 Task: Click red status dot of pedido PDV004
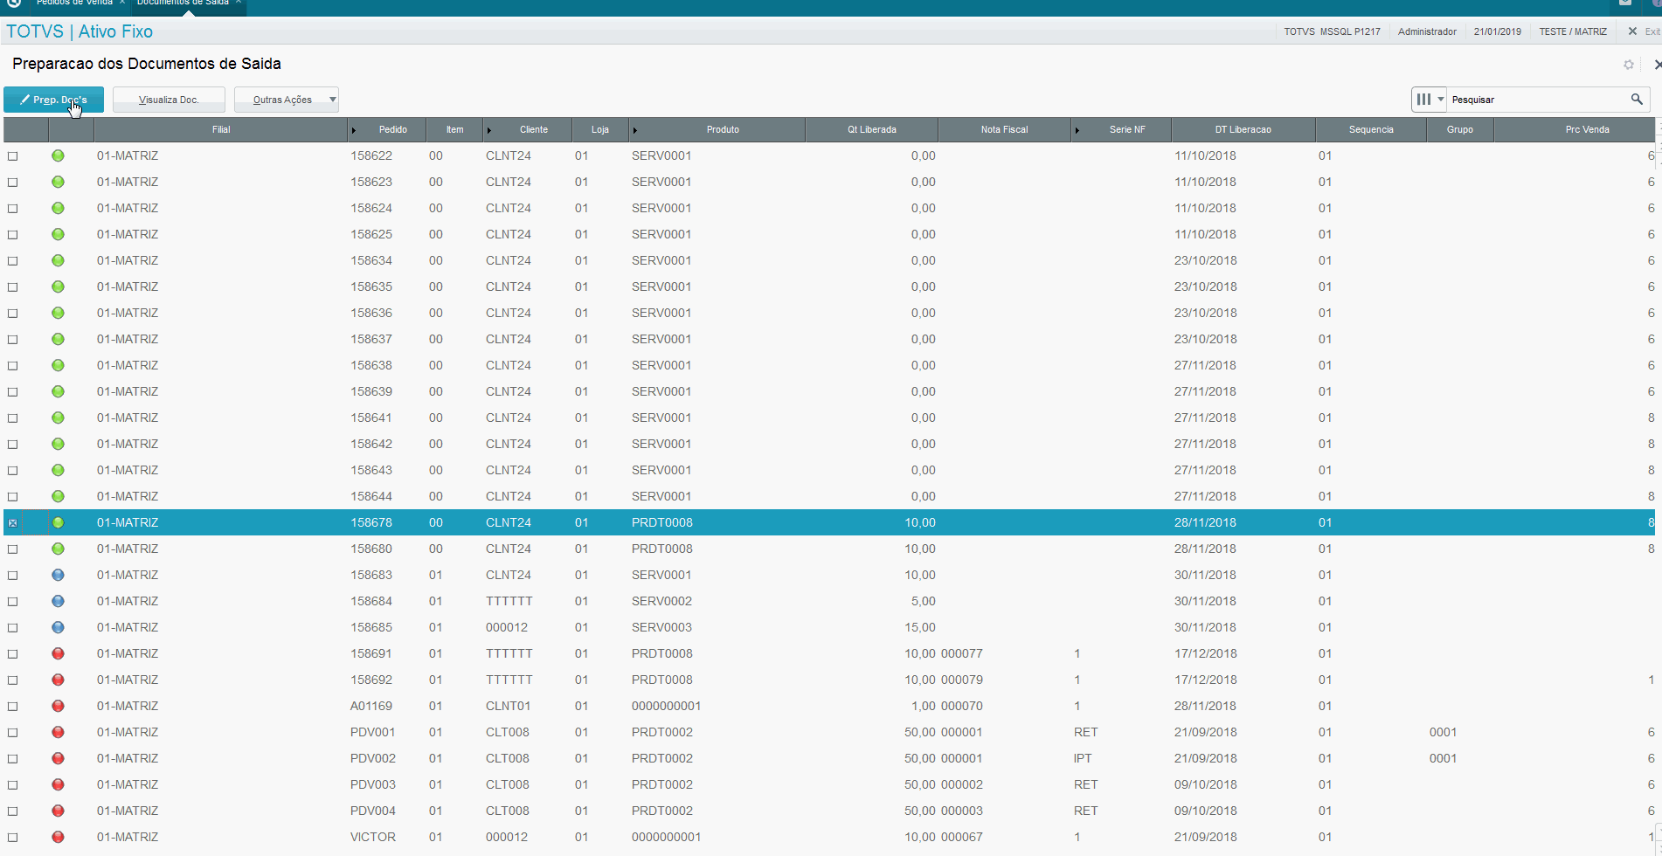58,811
